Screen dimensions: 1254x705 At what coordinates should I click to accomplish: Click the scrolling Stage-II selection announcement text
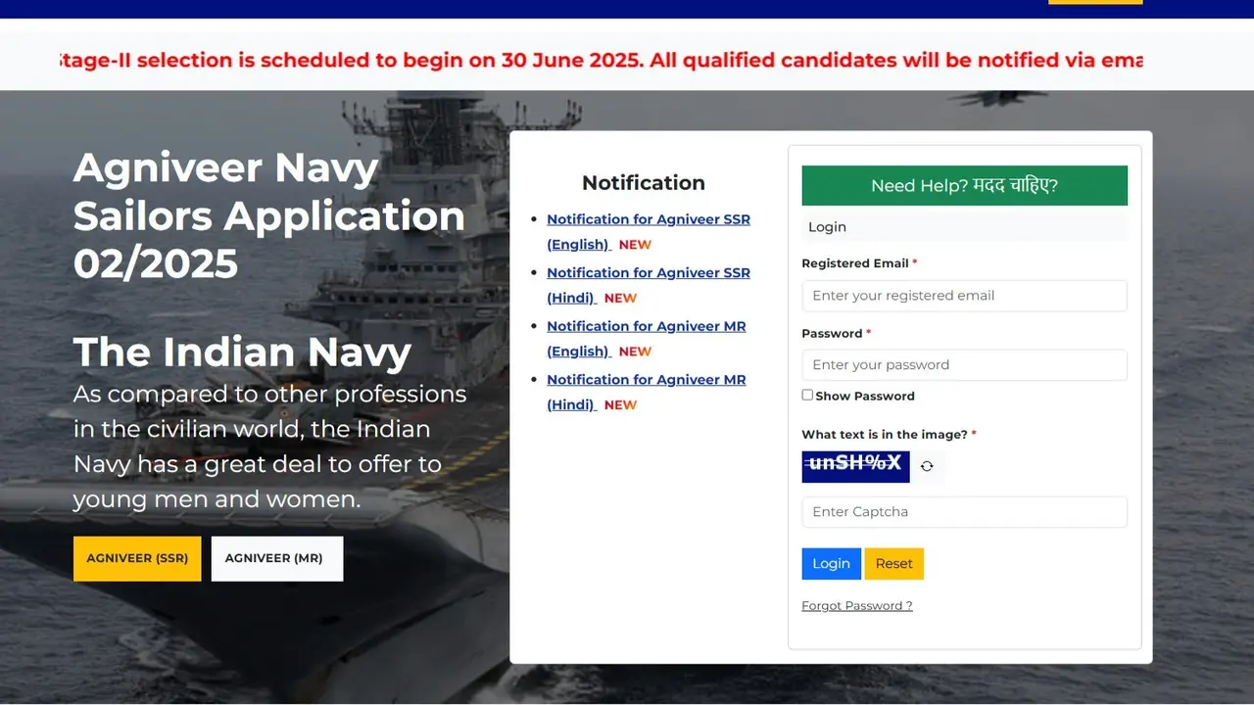click(x=602, y=60)
